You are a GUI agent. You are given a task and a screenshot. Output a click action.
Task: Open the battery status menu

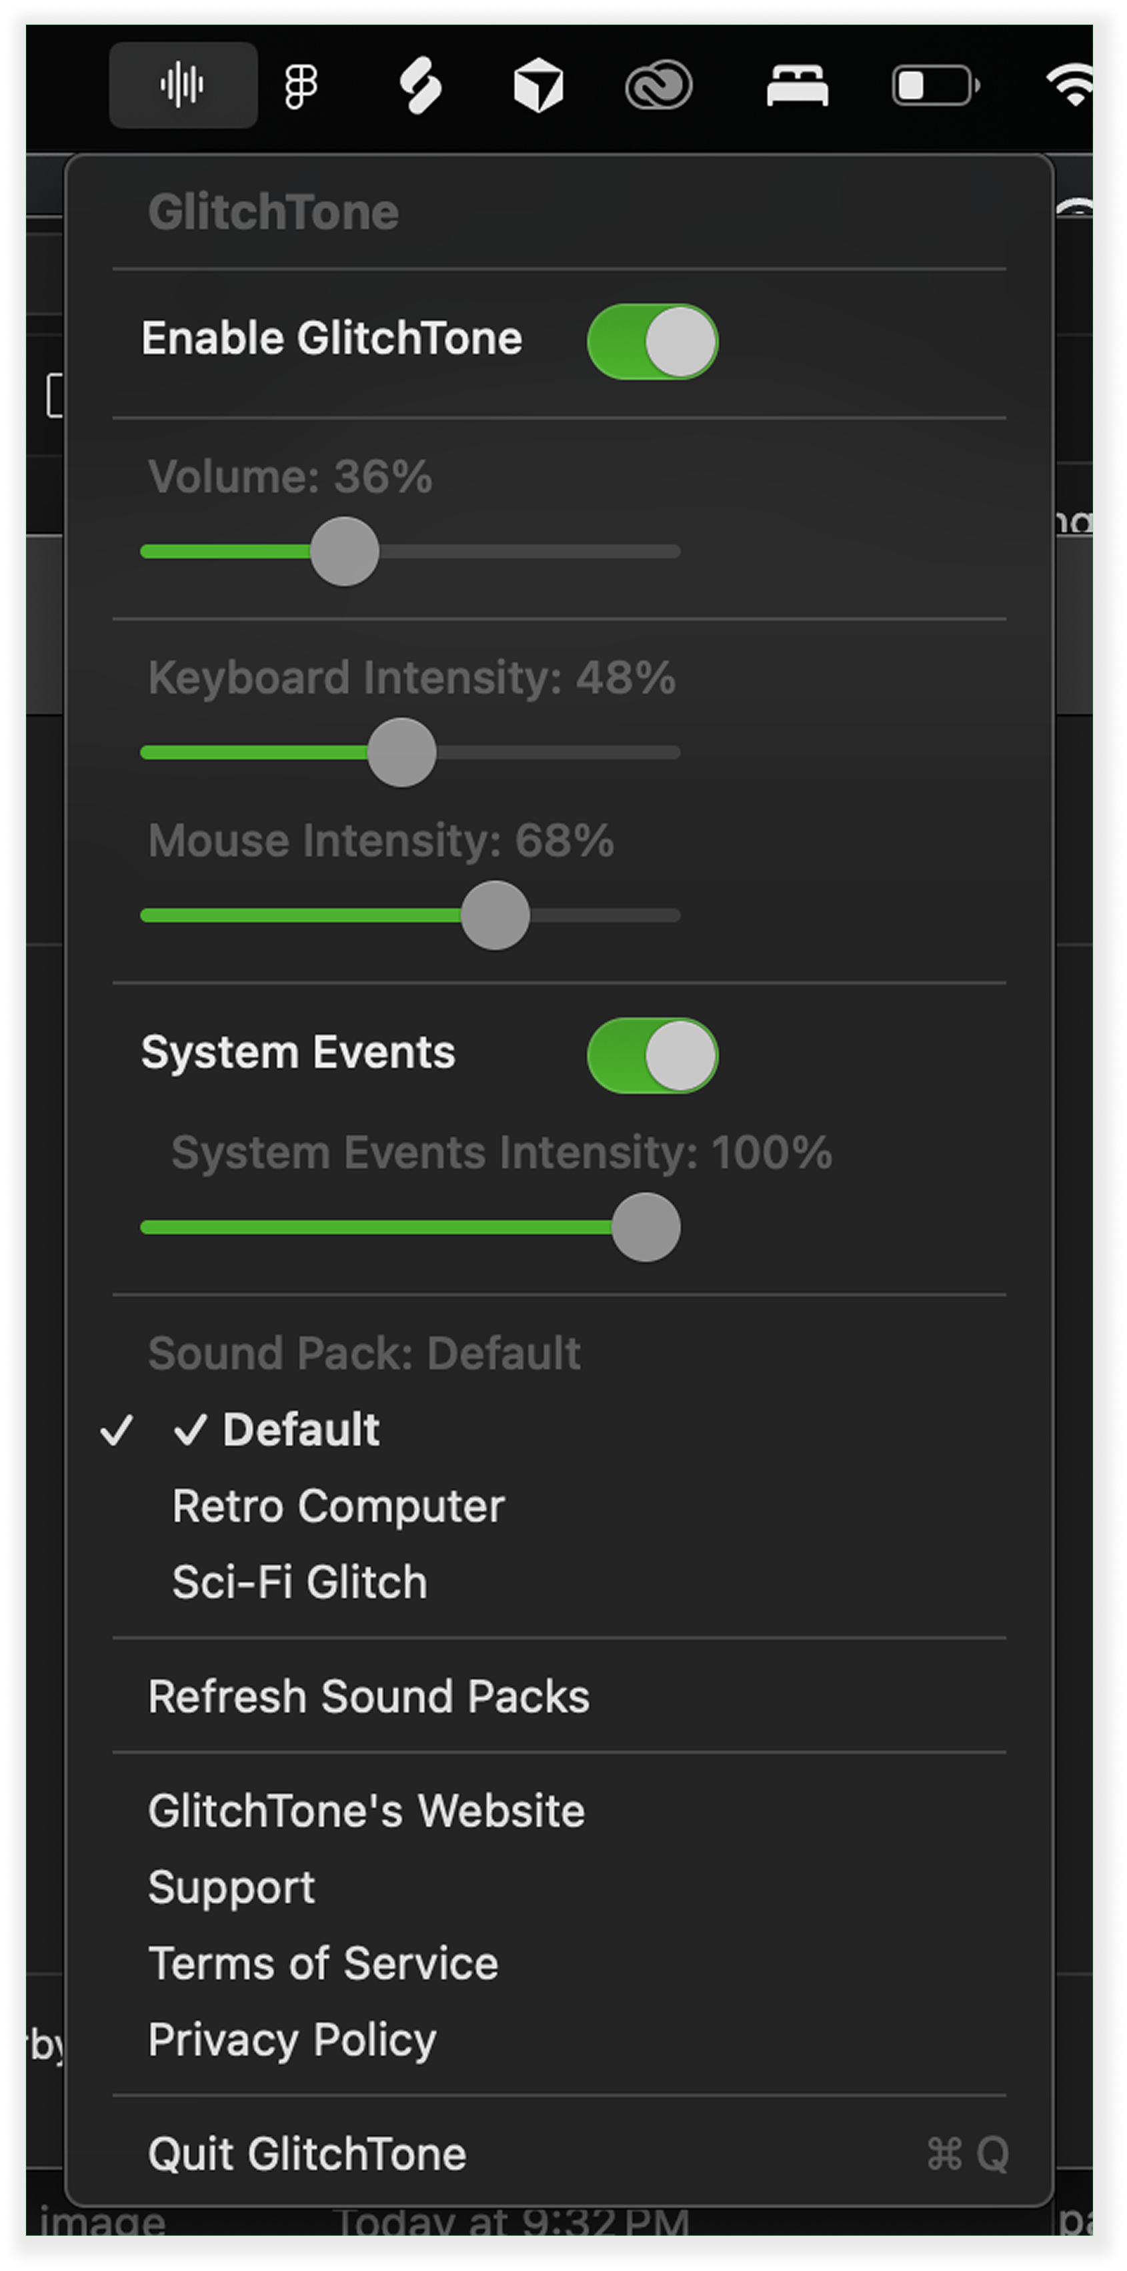click(x=934, y=84)
